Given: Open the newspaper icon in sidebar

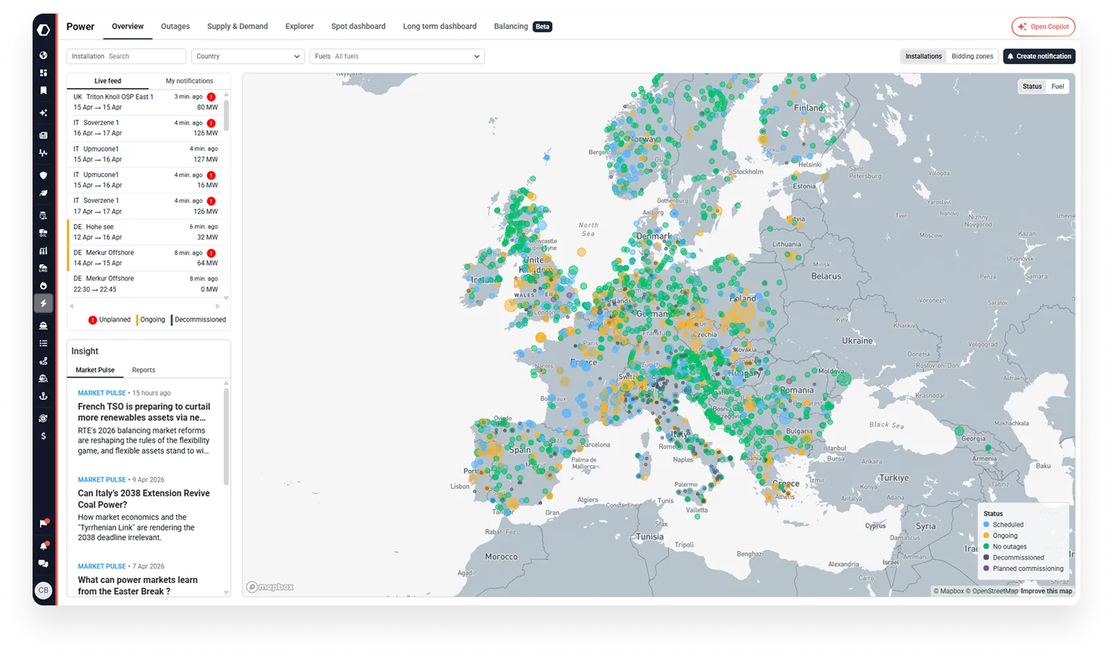Looking at the screenshot, I should 43,135.
